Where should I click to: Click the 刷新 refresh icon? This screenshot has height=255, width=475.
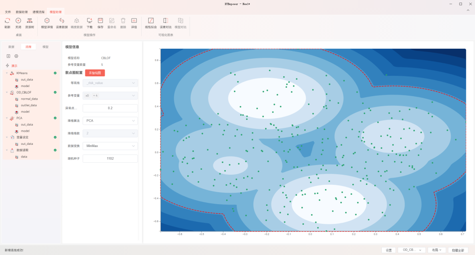pyautogui.click(x=7, y=21)
